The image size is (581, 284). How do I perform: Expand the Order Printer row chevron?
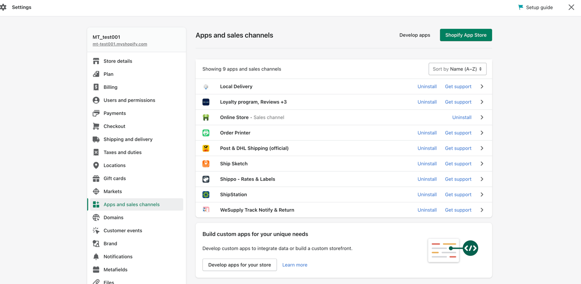482,133
